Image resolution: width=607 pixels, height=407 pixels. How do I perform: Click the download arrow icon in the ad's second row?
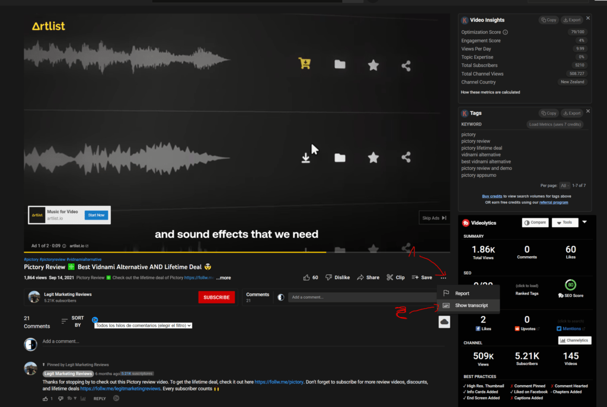tap(305, 157)
